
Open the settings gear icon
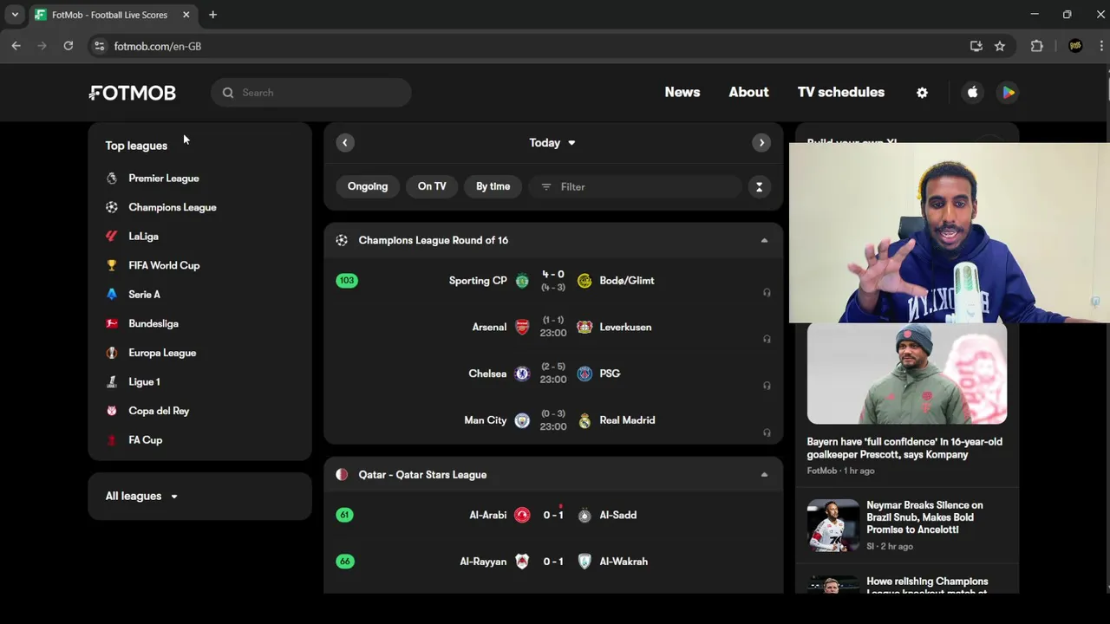pos(922,93)
